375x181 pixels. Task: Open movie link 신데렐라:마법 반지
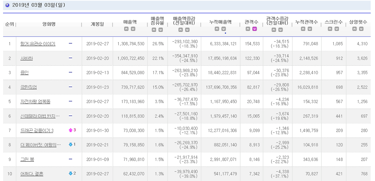[x=40, y=116]
